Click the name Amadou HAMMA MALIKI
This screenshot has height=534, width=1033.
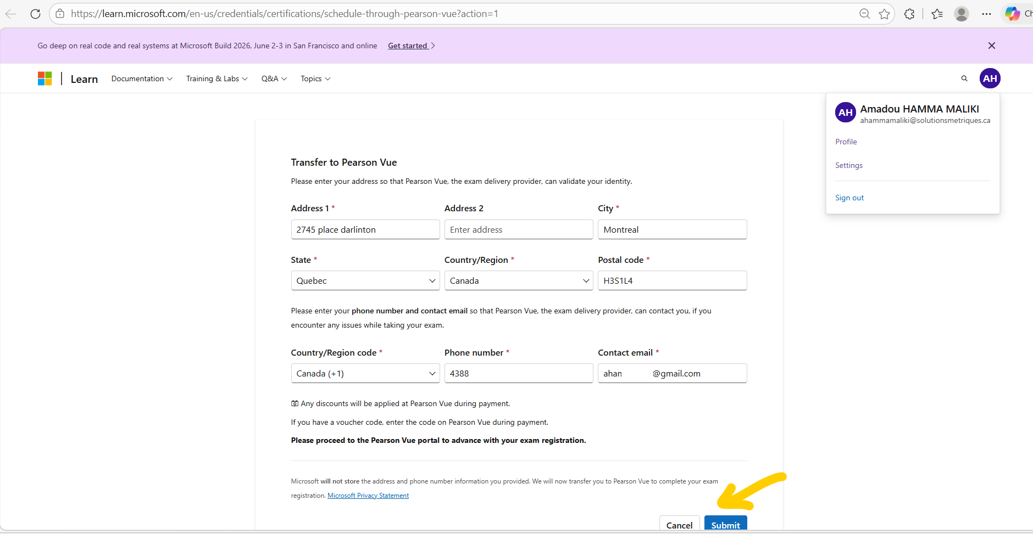920,109
